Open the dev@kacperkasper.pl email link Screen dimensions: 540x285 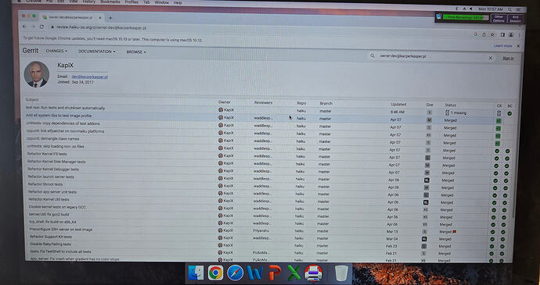[x=89, y=77]
